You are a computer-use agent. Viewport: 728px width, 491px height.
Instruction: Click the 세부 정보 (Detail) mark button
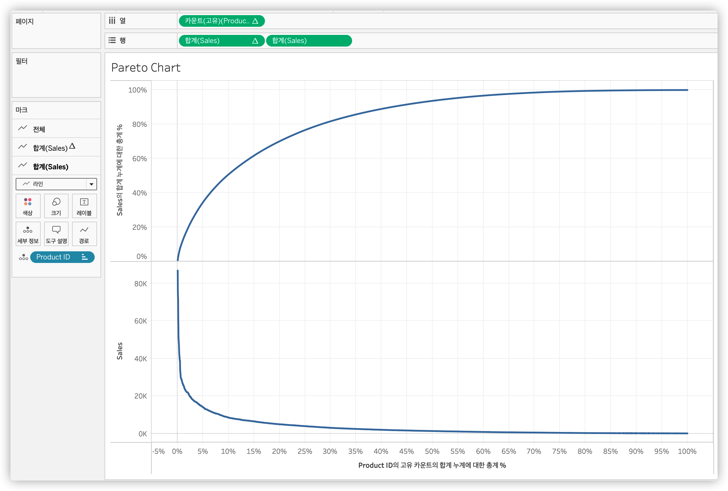pyautogui.click(x=28, y=234)
